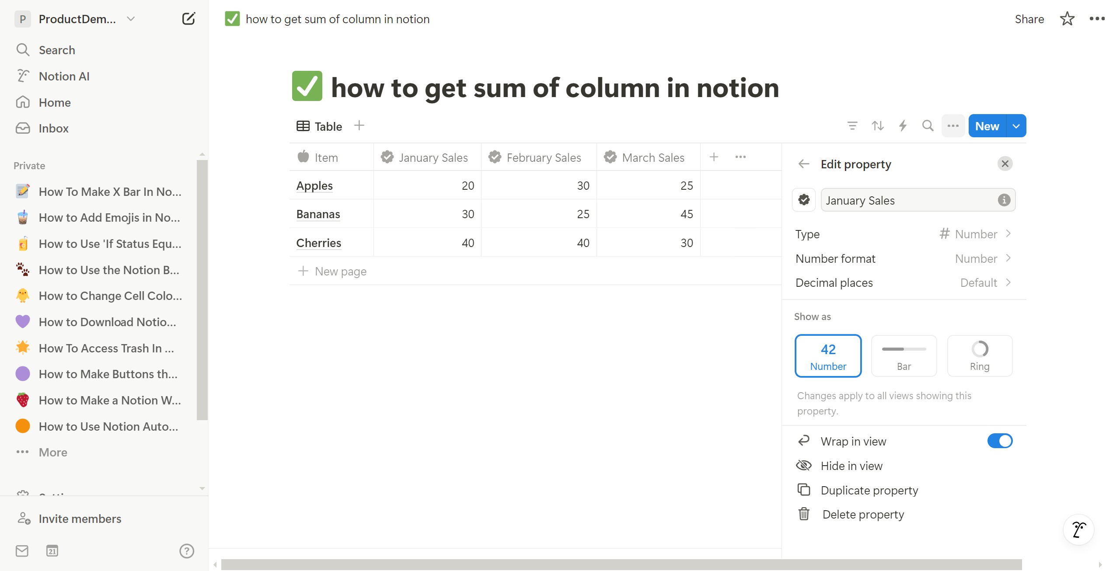Image resolution: width=1120 pixels, height=571 pixels.
Task: Expand the New button dropdown arrow
Action: click(1016, 126)
